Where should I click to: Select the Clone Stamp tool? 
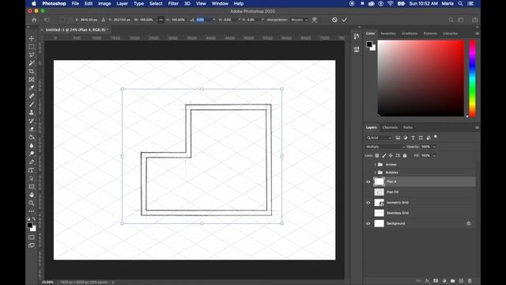coord(32,112)
